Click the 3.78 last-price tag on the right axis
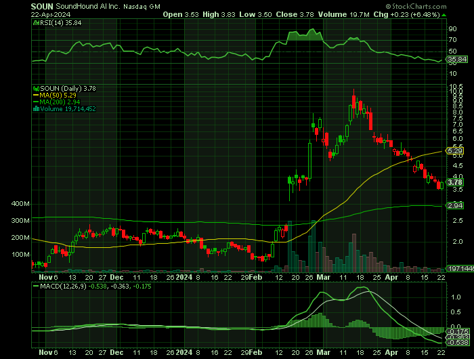 pos(454,182)
